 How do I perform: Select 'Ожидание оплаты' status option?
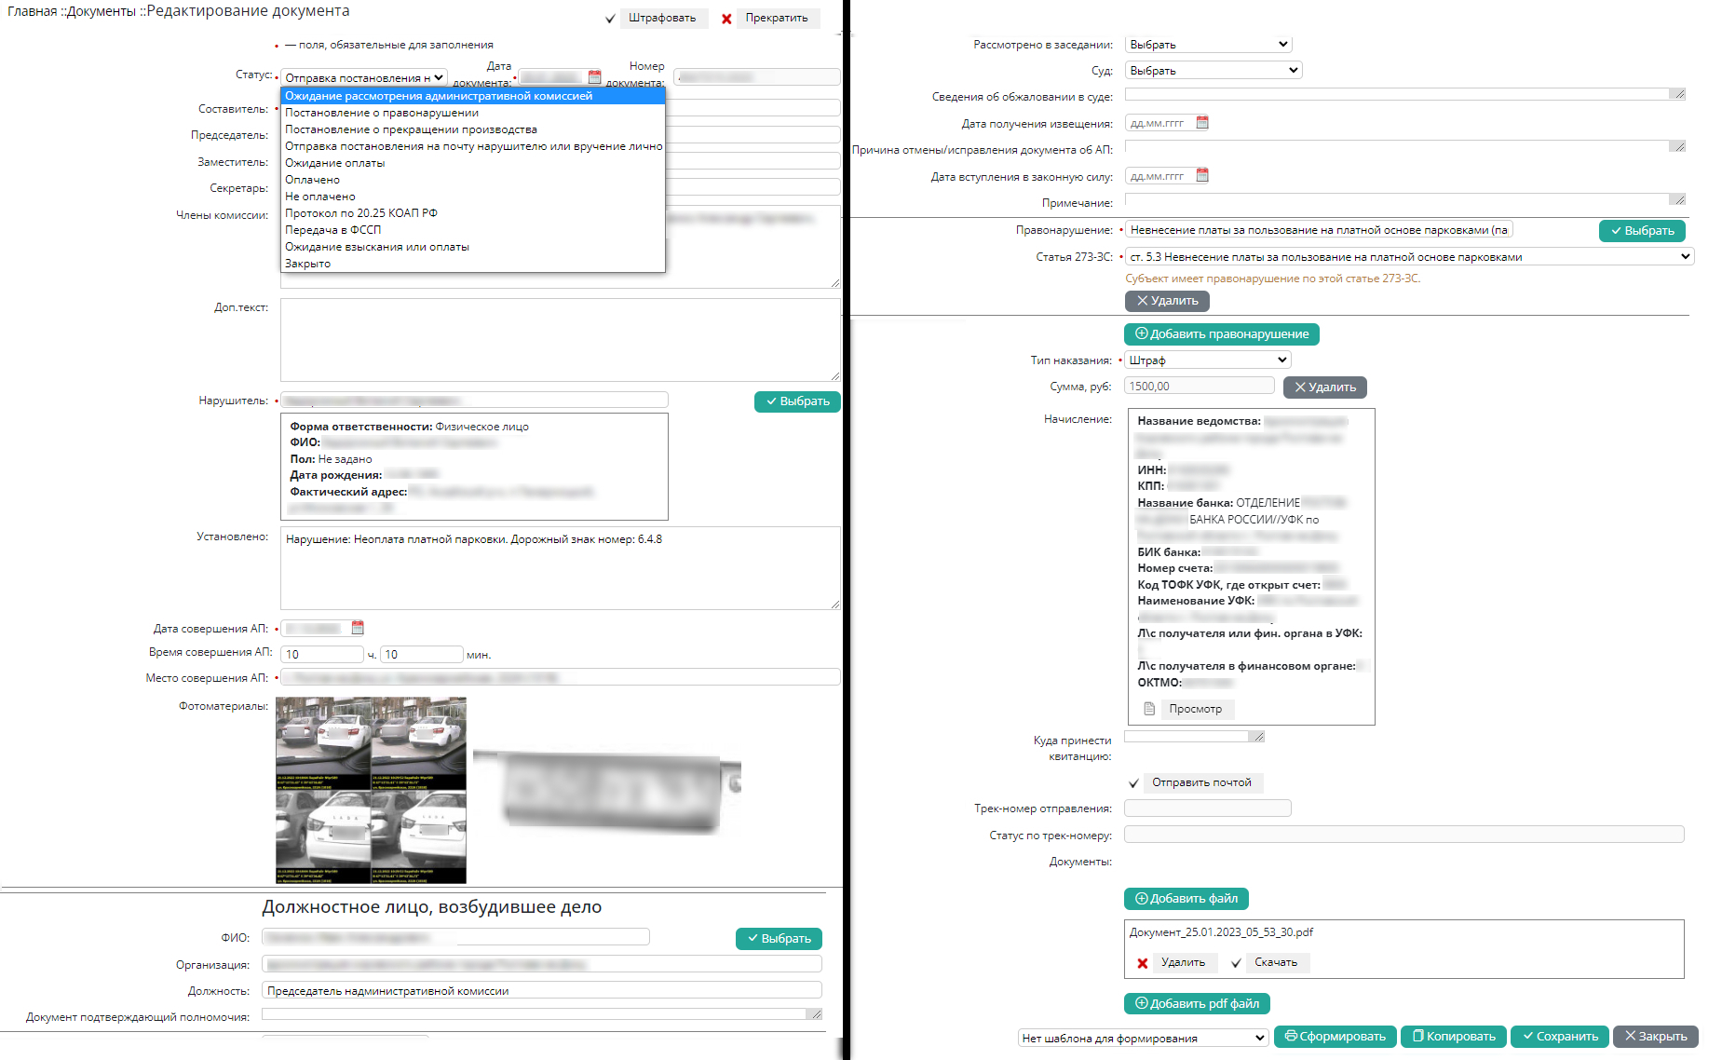[x=334, y=163]
